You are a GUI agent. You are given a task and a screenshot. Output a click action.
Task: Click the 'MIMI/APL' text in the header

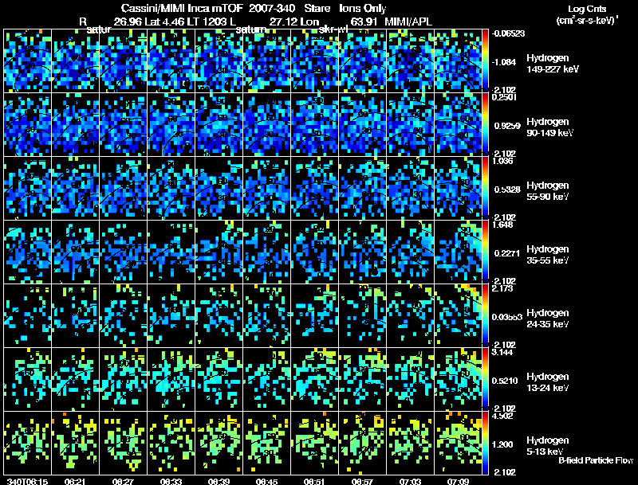(x=408, y=22)
